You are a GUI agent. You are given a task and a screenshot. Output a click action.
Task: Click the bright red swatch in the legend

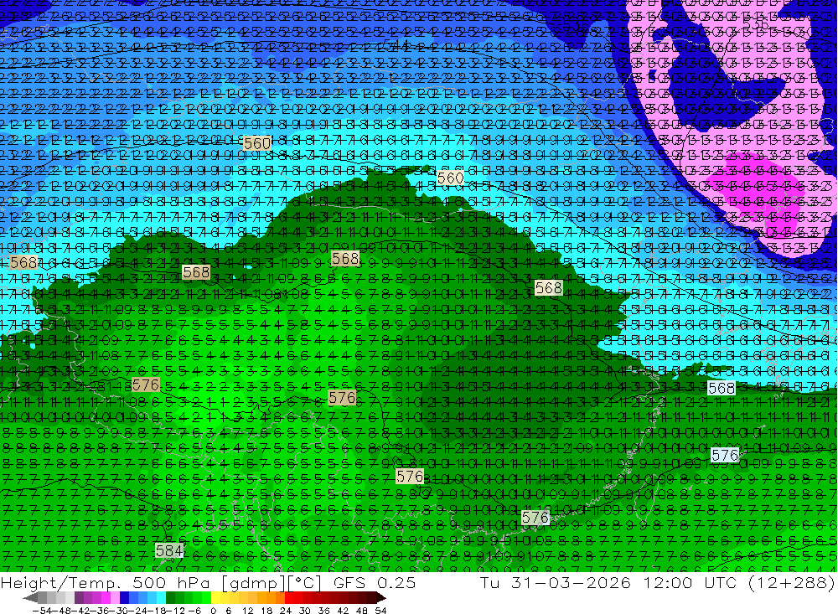coord(289,597)
